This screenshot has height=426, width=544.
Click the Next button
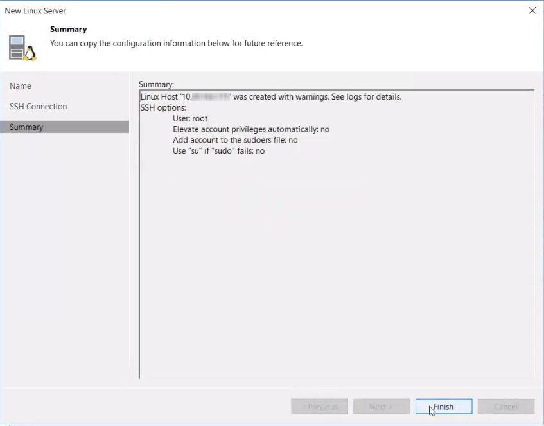(380, 407)
